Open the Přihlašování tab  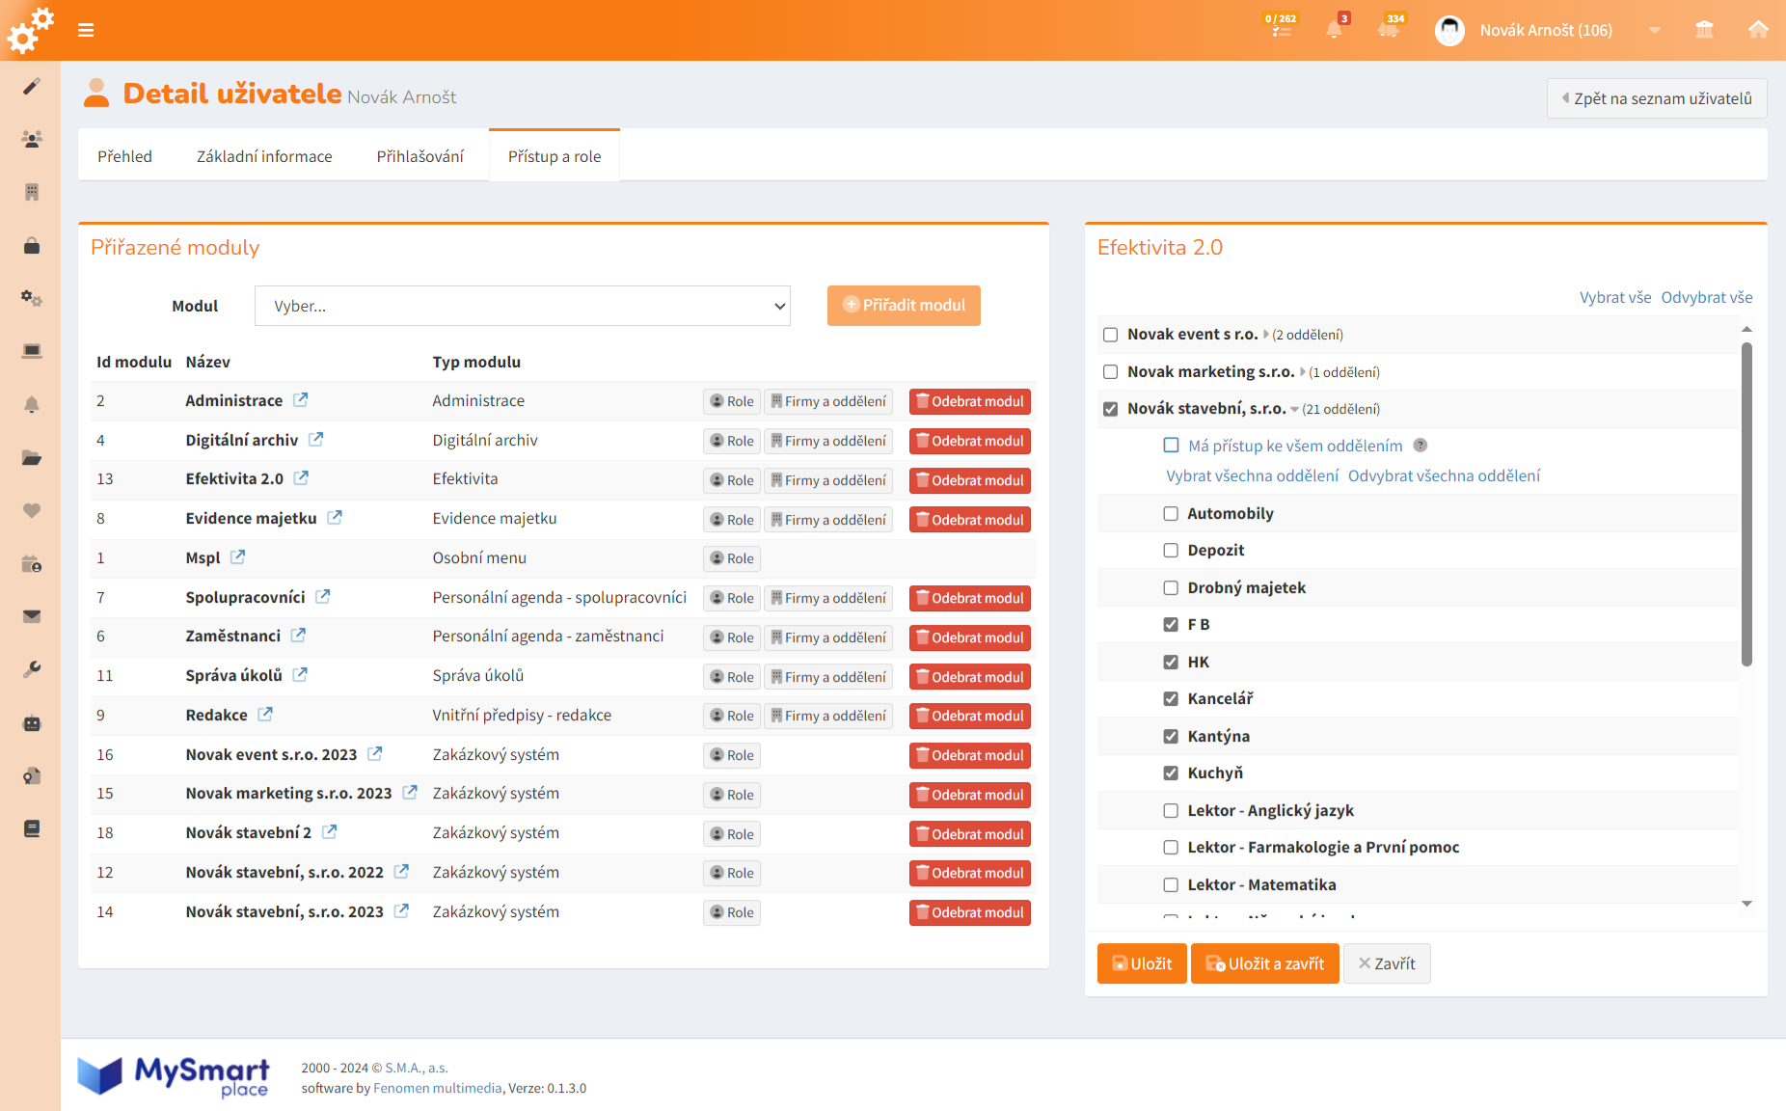click(420, 156)
